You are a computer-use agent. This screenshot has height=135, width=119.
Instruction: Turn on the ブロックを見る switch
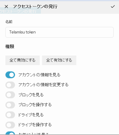coord(10,95)
